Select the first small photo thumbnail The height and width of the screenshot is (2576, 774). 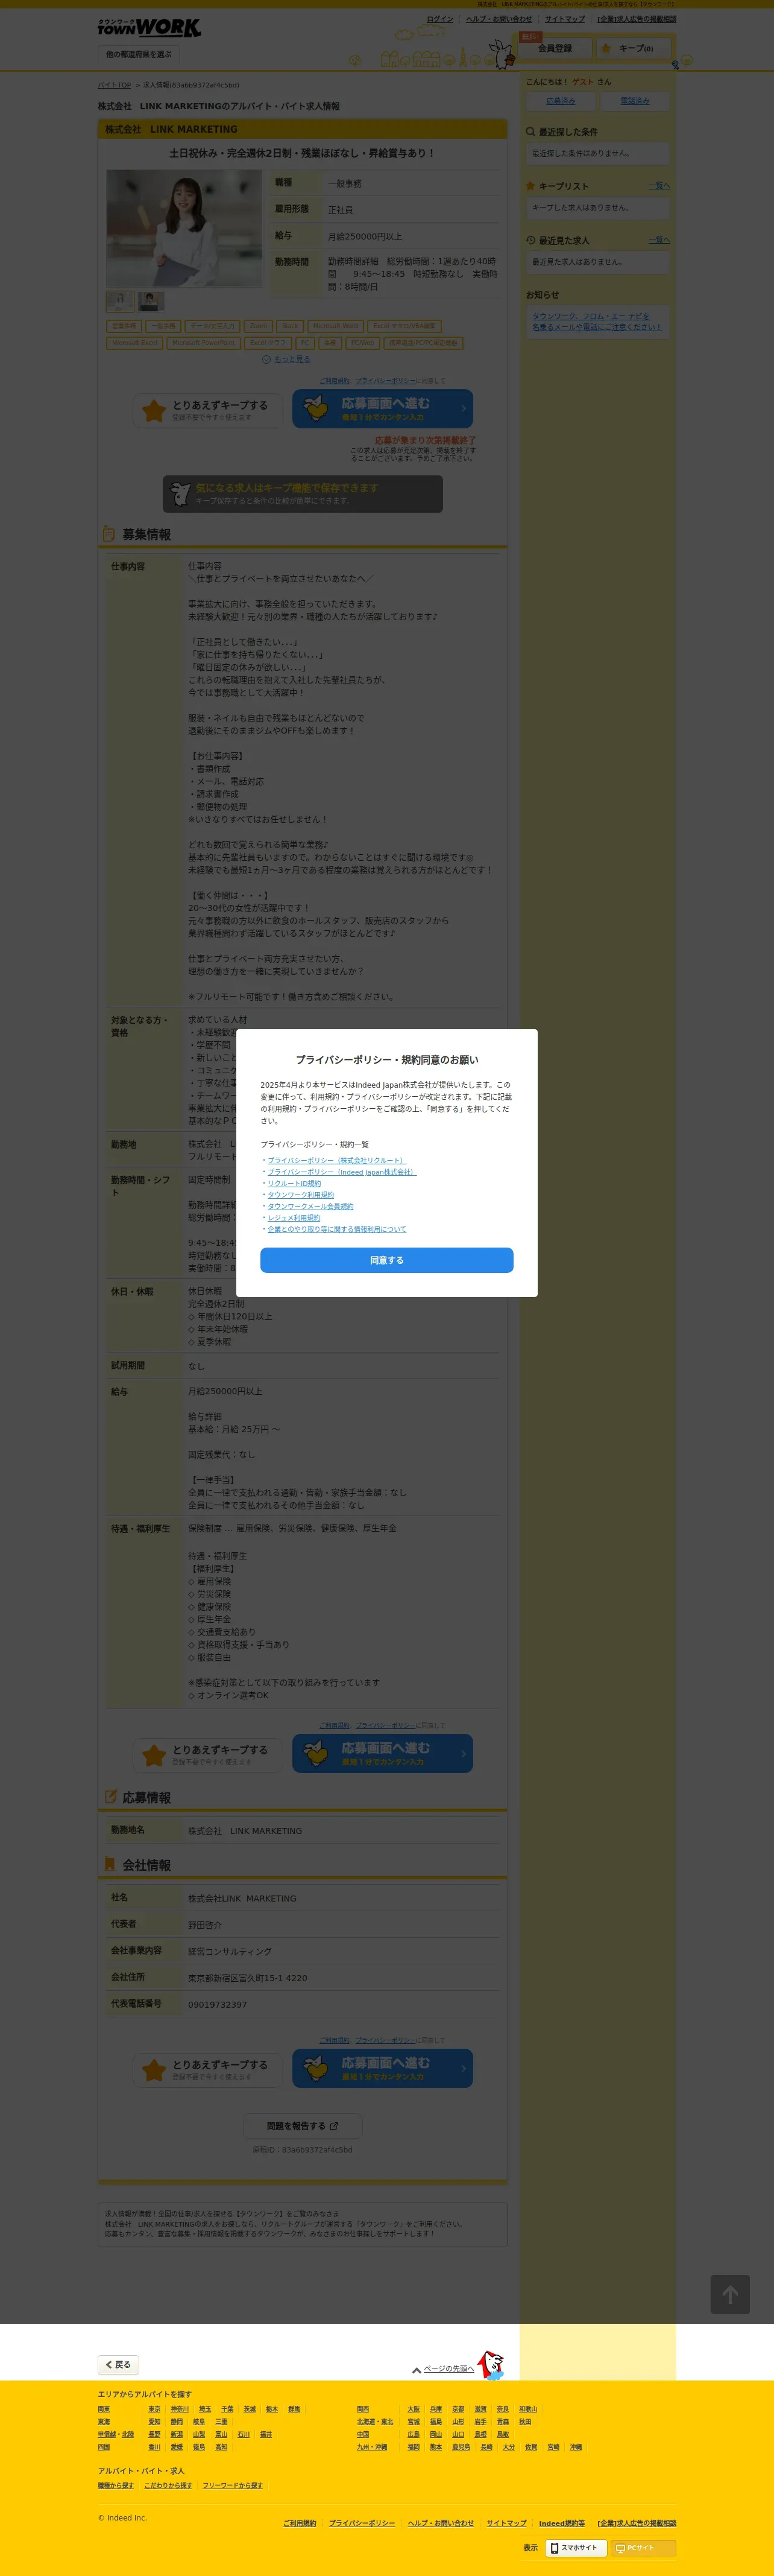[x=120, y=301]
